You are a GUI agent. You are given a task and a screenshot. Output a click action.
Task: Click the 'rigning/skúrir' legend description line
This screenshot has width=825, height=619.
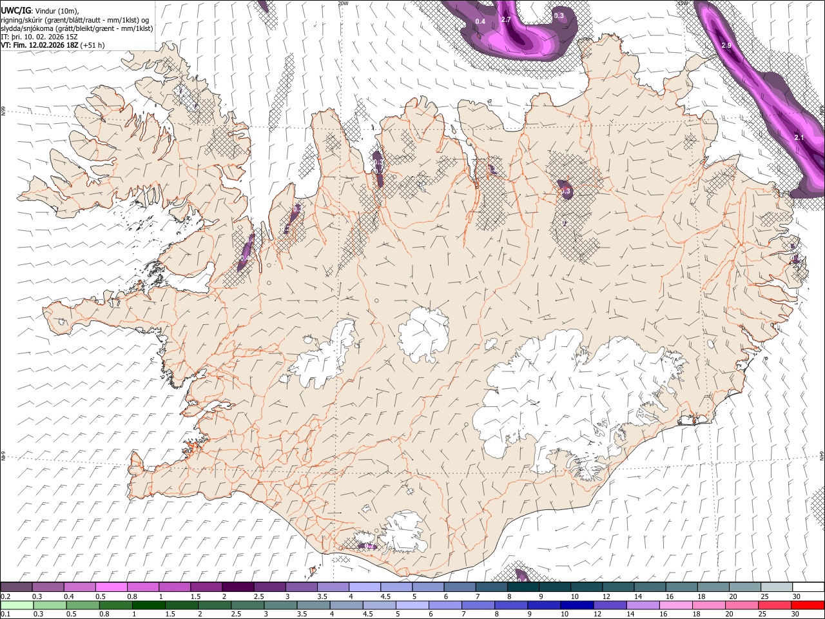pos(75,20)
